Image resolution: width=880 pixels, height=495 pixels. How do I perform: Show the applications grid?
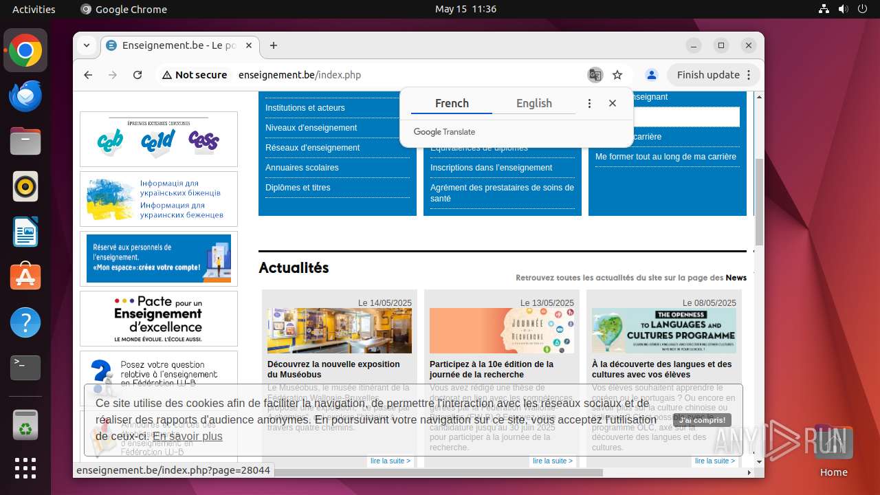25,468
